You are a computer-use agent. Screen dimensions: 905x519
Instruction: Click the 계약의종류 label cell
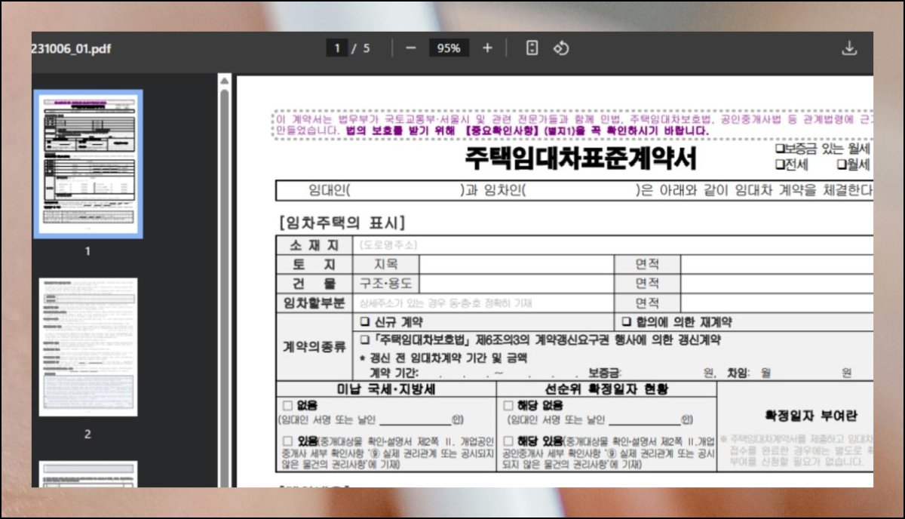(314, 347)
